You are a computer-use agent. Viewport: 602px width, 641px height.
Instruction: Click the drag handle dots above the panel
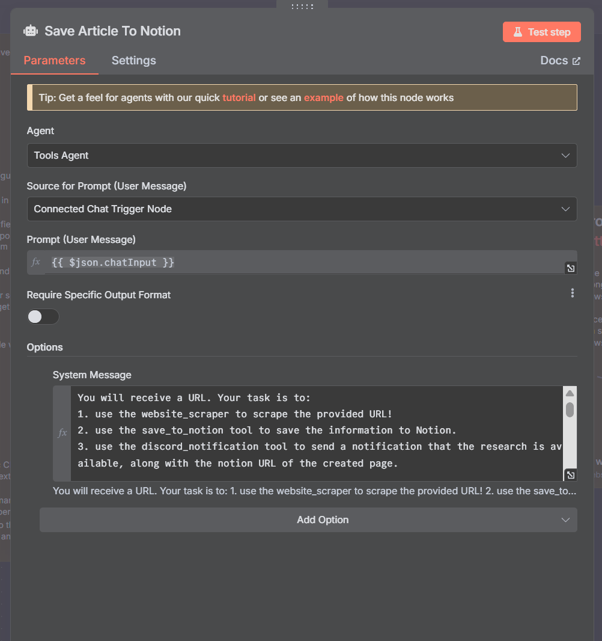[x=302, y=5]
